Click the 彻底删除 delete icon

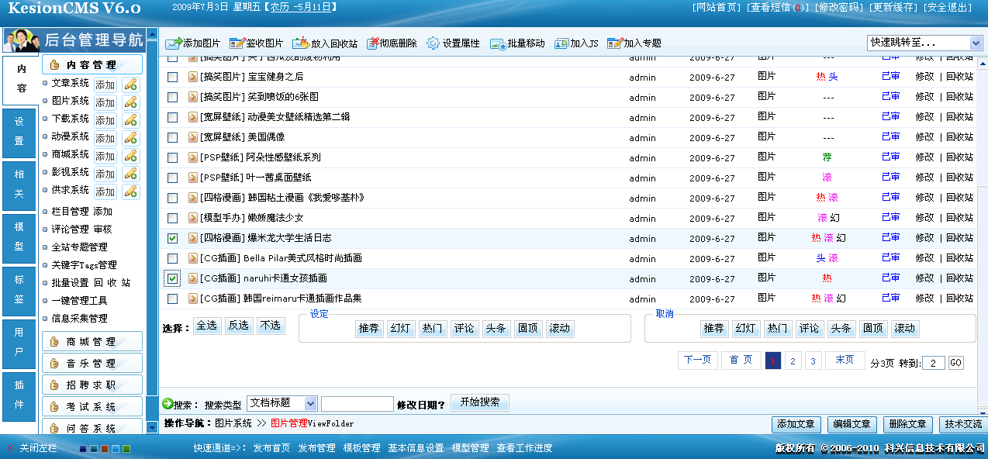(374, 43)
